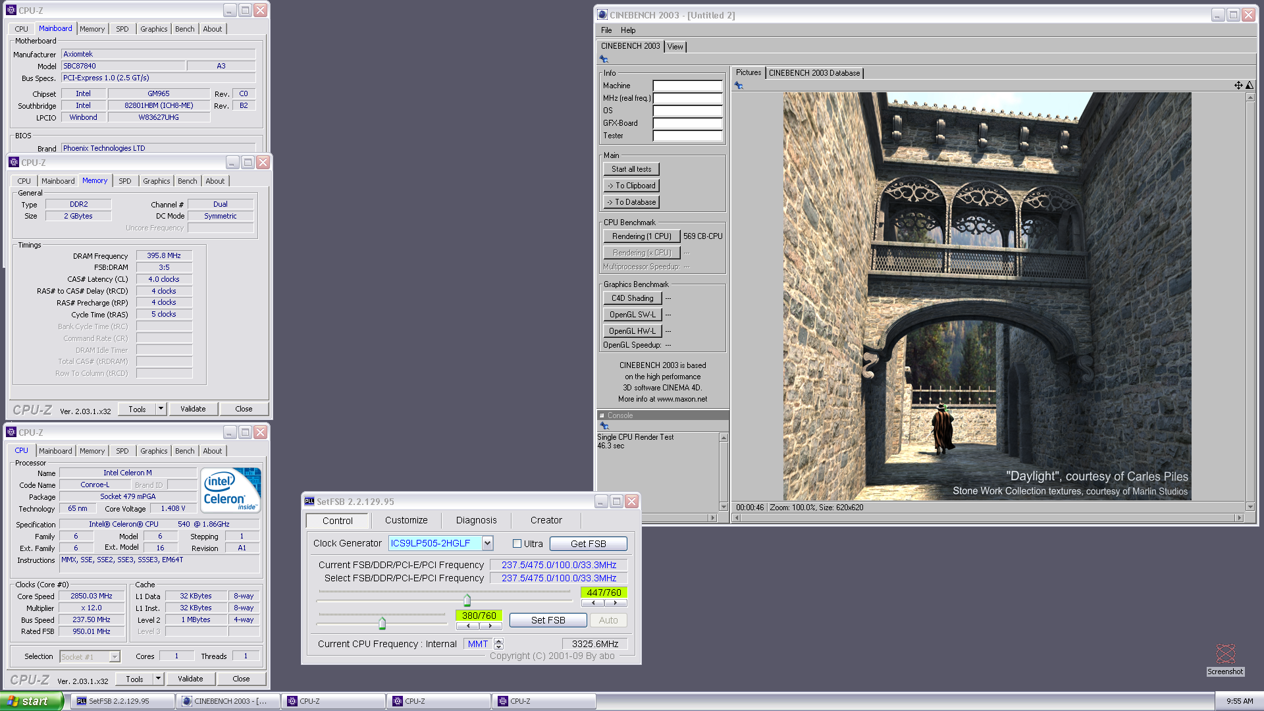Click the right arrow under the 447/760 value
The height and width of the screenshot is (711, 1264).
coord(616,603)
